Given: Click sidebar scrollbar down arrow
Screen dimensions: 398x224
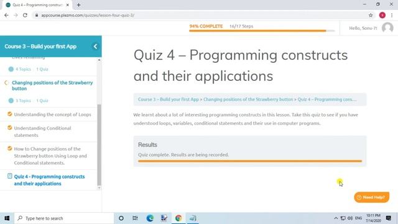Looking at the screenshot, I should tap(99, 188).
